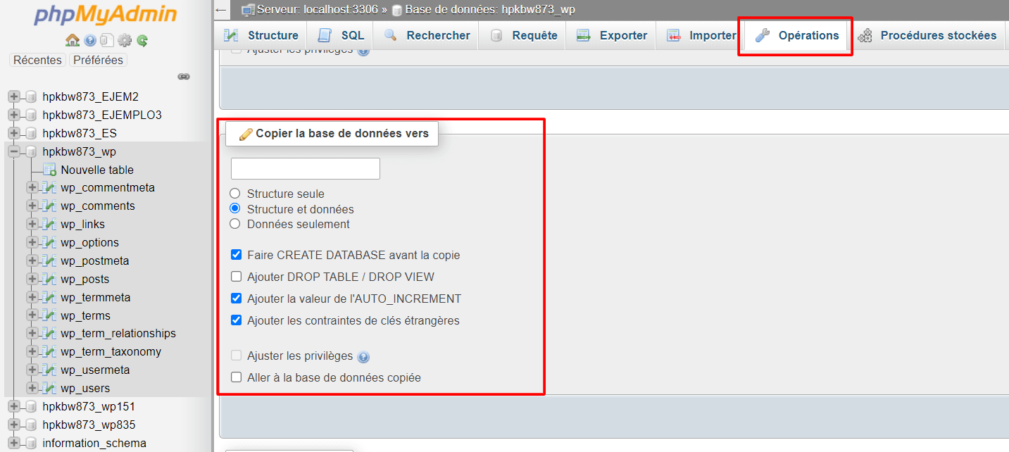The height and width of the screenshot is (452, 1009).
Task: Open the wrench icon of Opérations tab
Action: (763, 35)
